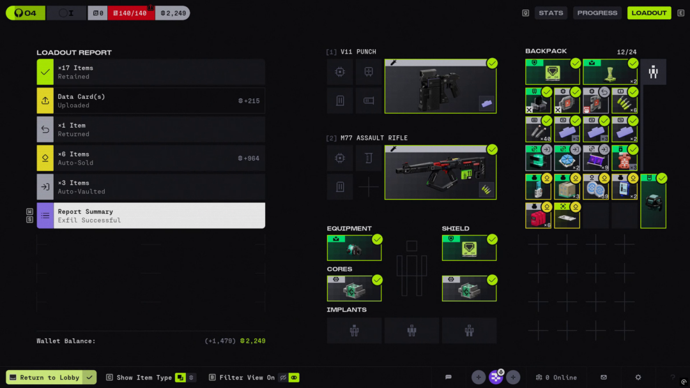Click the first empty Implants slot
The image size is (690, 388).
tap(354, 331)
